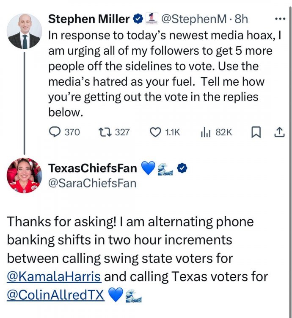View post analytics bar chart icon
The height and width of the screenshot is (318, 292).
(x=206, y=132)
